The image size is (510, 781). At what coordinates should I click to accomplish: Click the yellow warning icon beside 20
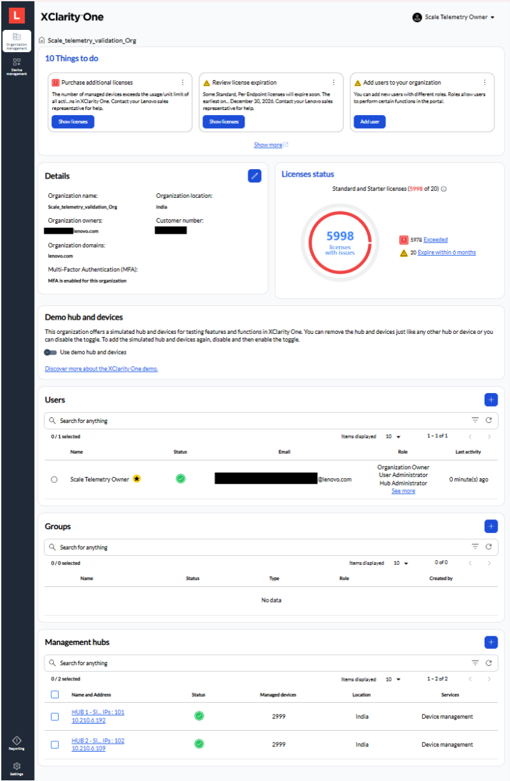pyautogui.click(x=404, y=253)
